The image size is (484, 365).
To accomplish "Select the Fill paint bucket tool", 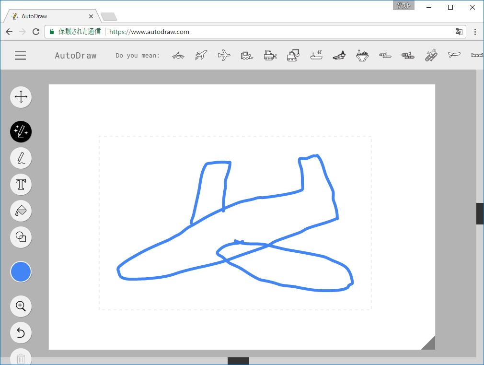I will (x=21, y=211).
